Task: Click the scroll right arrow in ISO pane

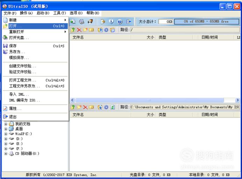Action: (237, 100)
